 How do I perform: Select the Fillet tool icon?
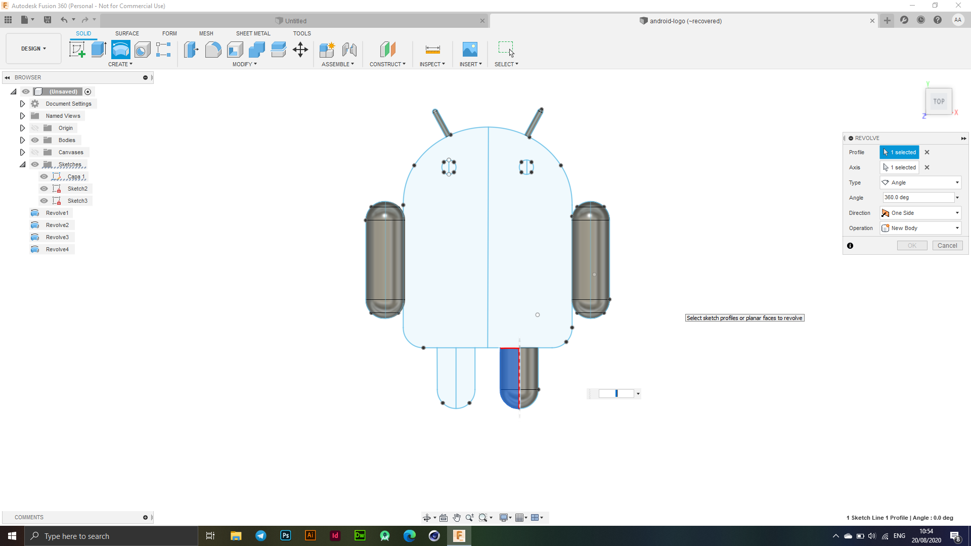click(213, 50)
